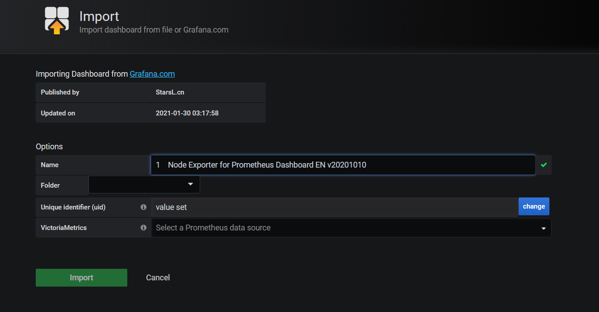Click the Unique identifier (uid) label

click(x=73, y=207)
